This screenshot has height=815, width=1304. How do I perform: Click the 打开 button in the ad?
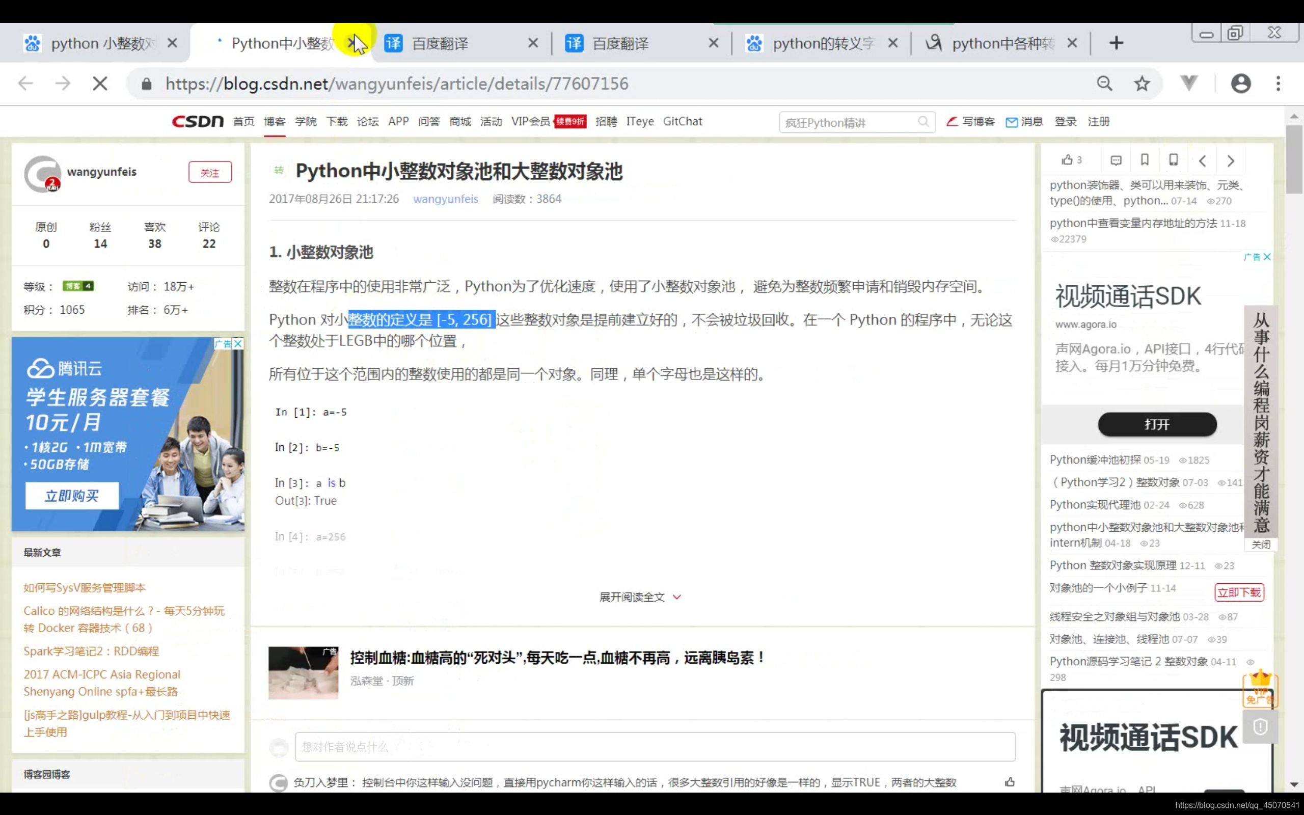(x=1157, y=424)
